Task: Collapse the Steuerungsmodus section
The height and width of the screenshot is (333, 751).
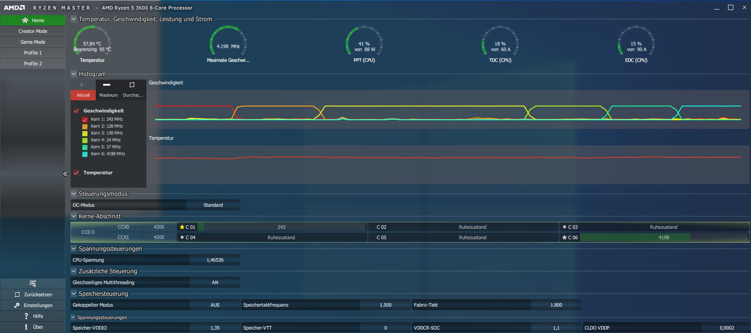Action: coord(74,194)
